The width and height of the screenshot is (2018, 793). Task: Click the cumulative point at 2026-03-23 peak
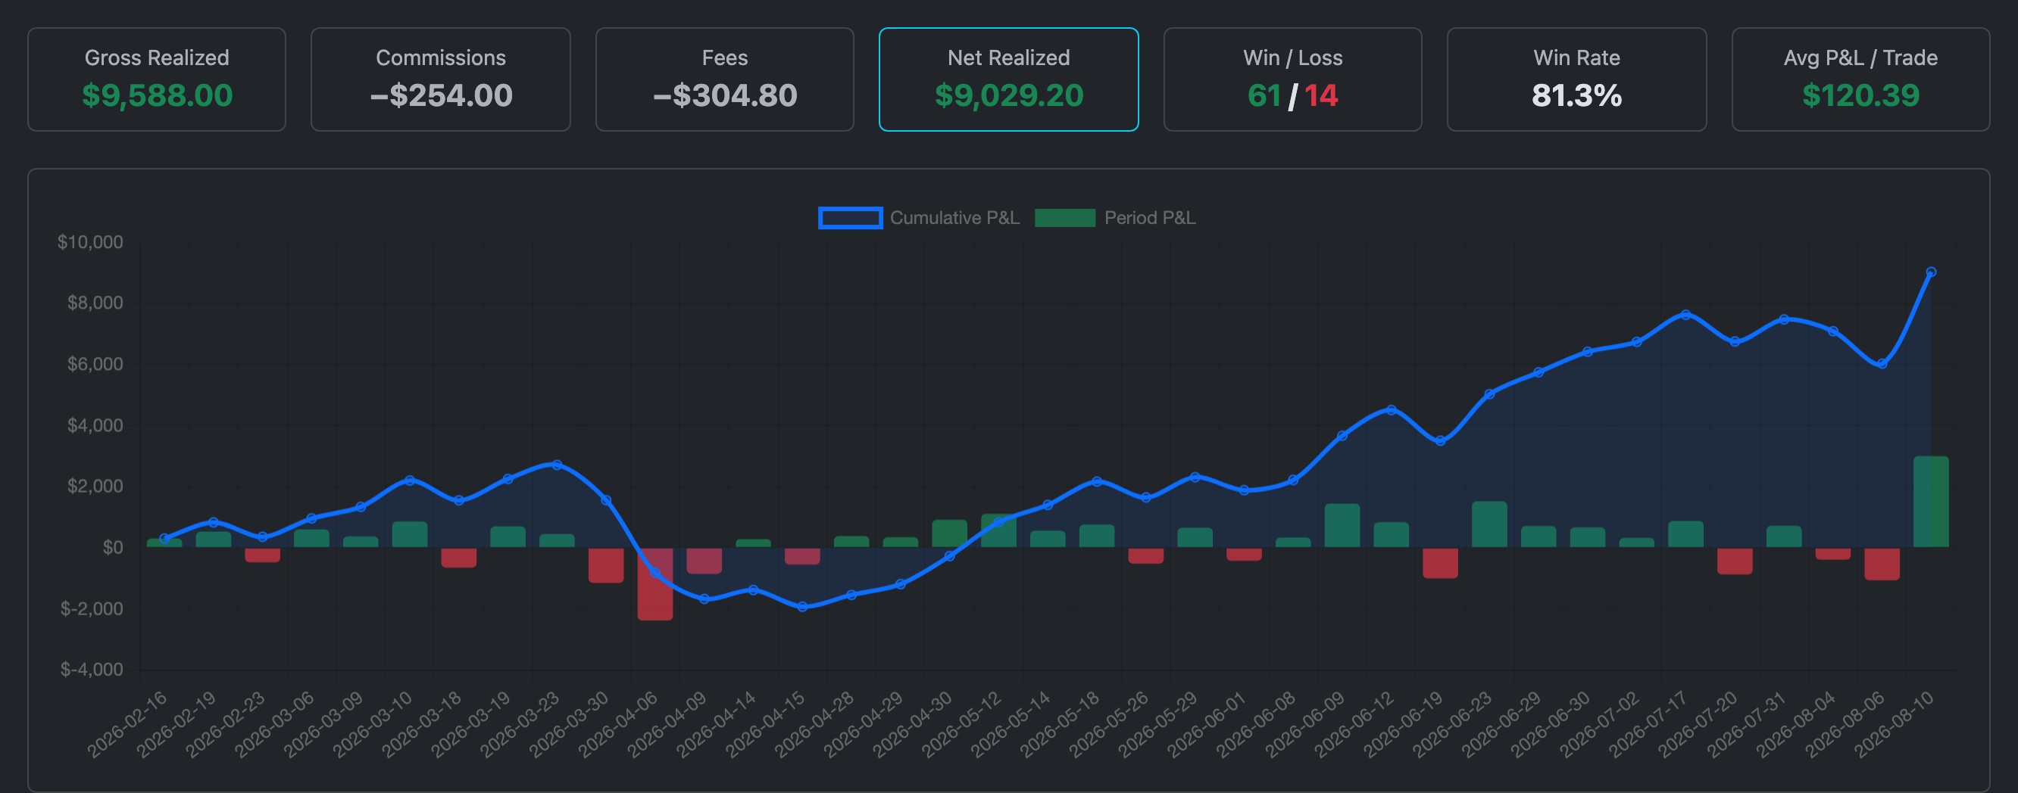coord(557,464)
